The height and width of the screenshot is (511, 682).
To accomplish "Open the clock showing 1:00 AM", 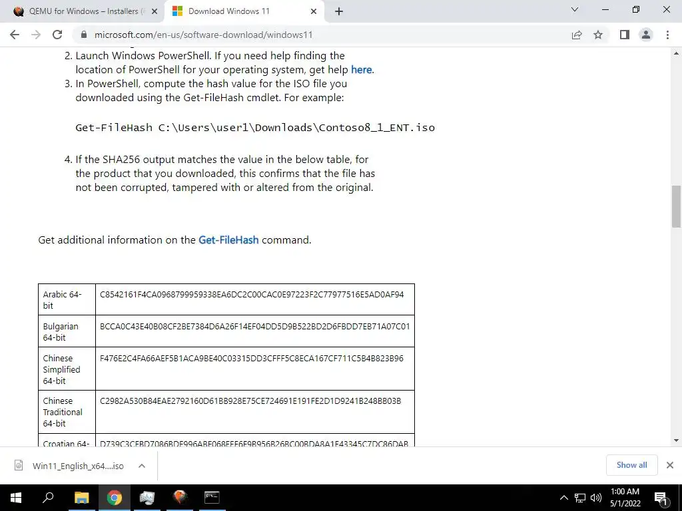I will pyautogui.click(x=625, y=498).
